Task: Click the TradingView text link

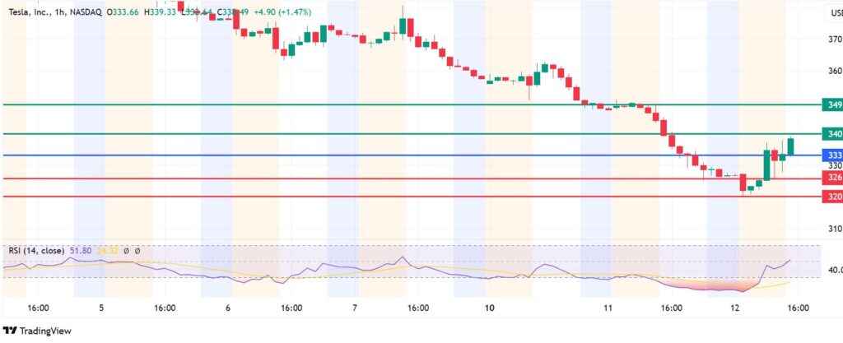Action: (46, 331)
